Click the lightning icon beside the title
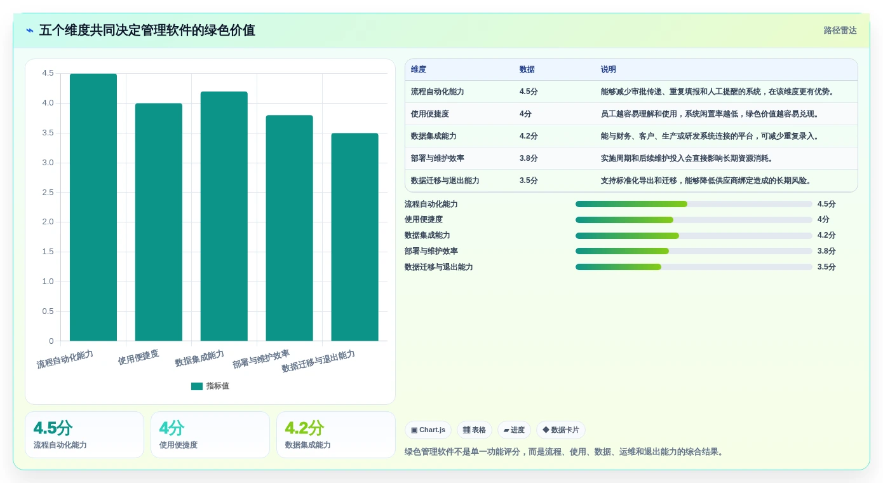This screenshot has height=483, width=883. point(30,31)
